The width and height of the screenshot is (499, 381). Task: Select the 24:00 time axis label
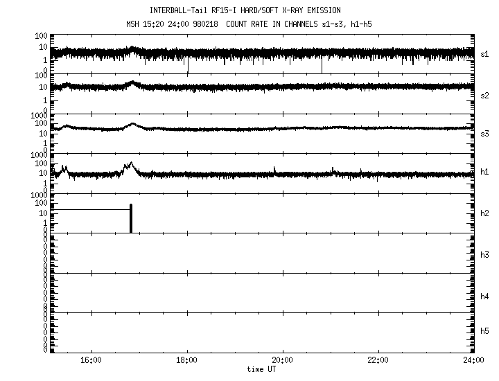[473, 360]
